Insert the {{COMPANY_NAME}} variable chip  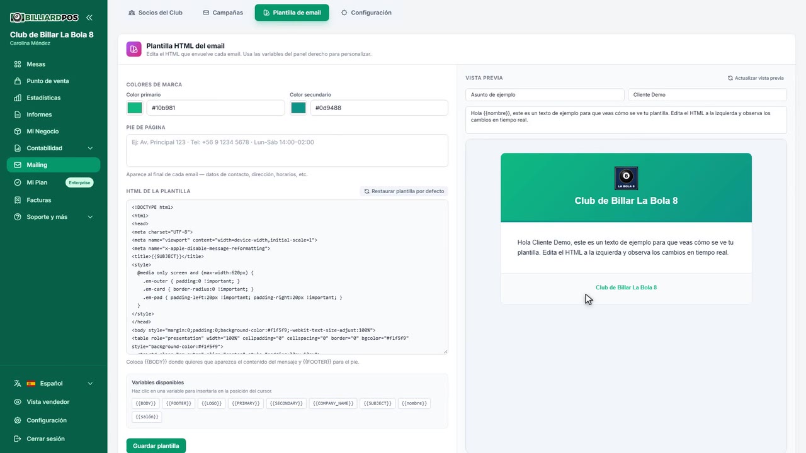tap(333, 403)
